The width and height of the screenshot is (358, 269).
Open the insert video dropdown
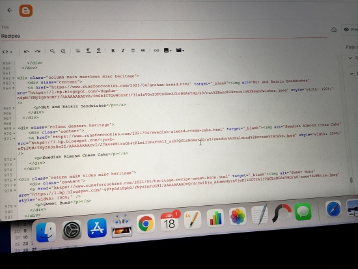point(180,50)
